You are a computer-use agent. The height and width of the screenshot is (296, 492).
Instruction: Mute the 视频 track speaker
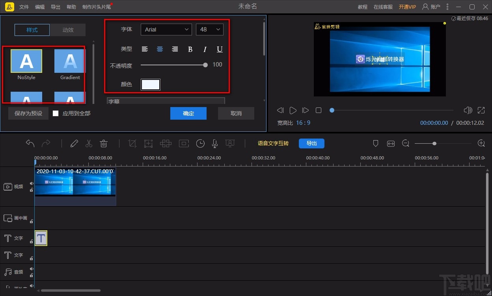tap(32, 183)
